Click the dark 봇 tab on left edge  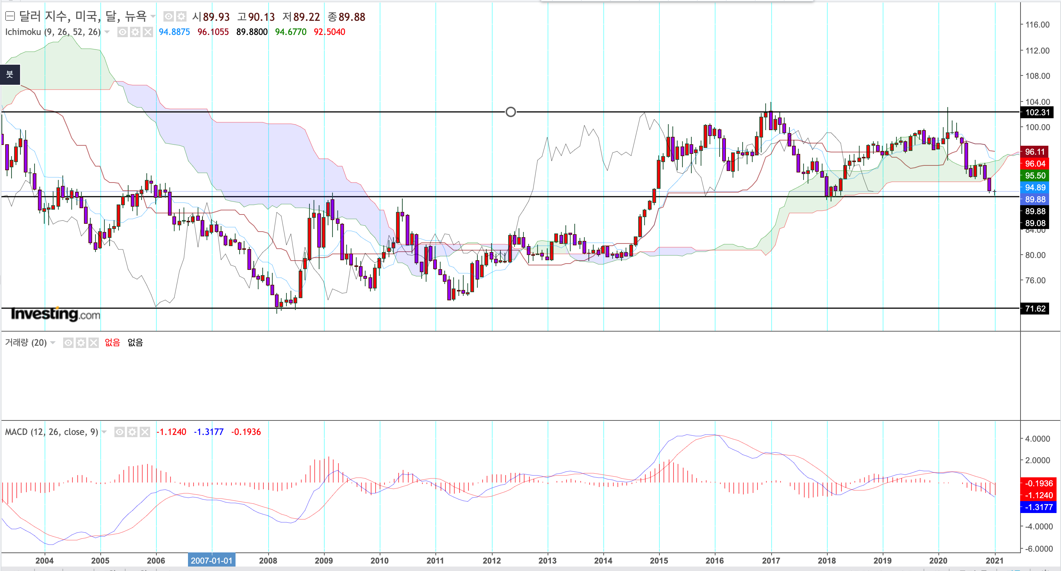(x=10, y=75)
